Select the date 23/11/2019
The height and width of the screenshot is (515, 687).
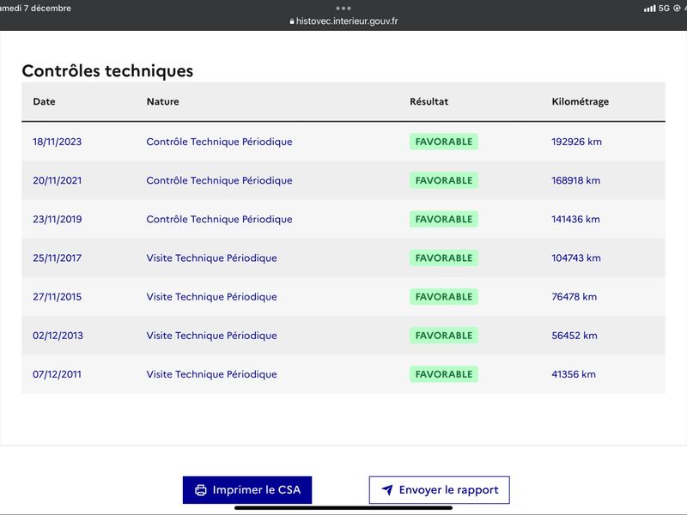click(57, 220)
